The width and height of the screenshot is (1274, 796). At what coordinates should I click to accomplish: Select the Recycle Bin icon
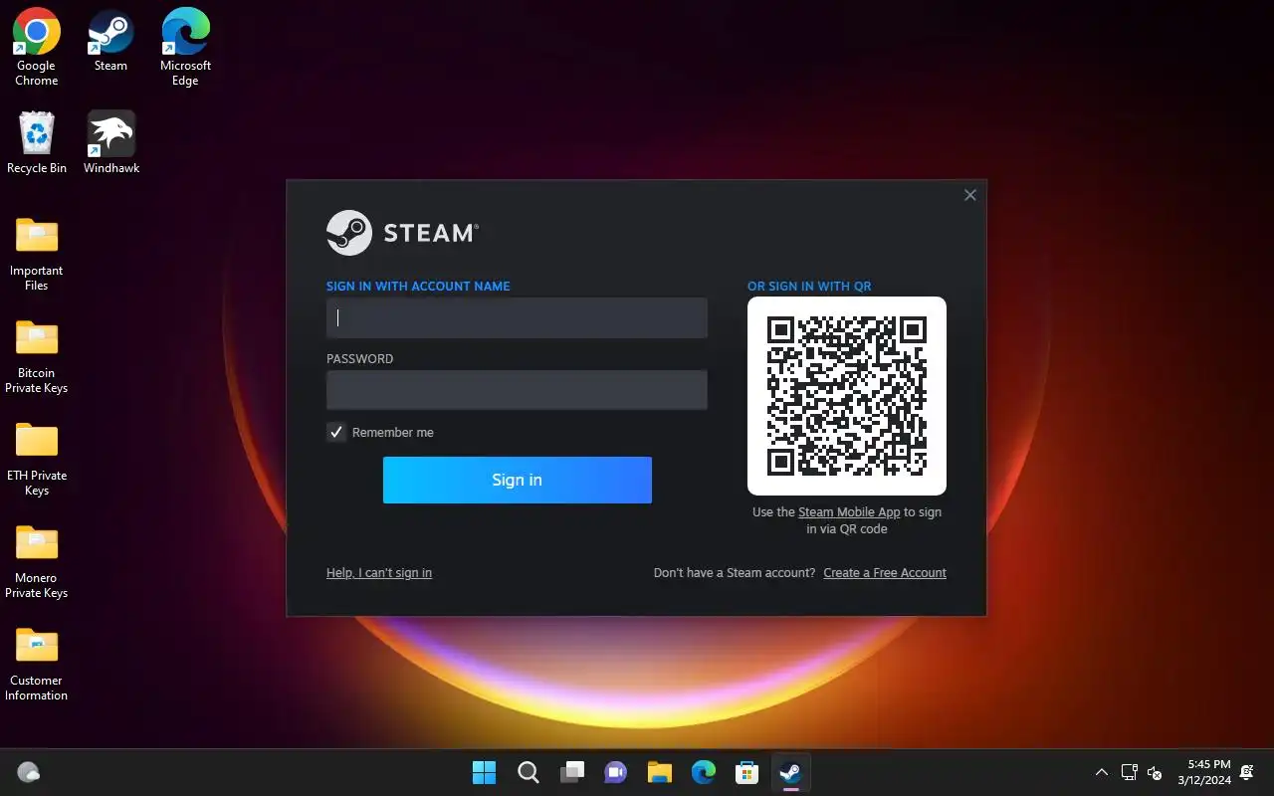pyautogui.click(x=37, y=142)
